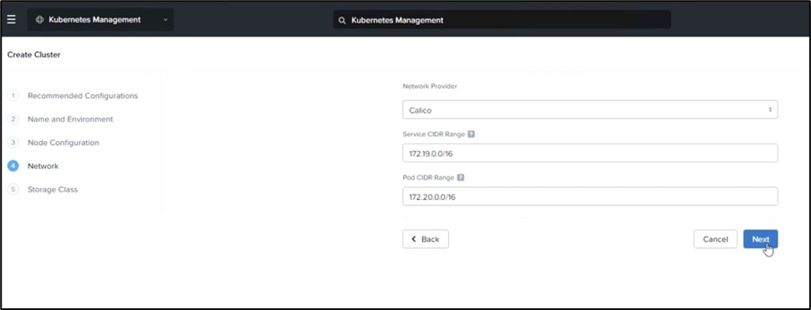Viewport: 811px width, 310px height.
Task: Expand Kubernetes Management app switcher dropdown
Action: click(x=101, y=19)
